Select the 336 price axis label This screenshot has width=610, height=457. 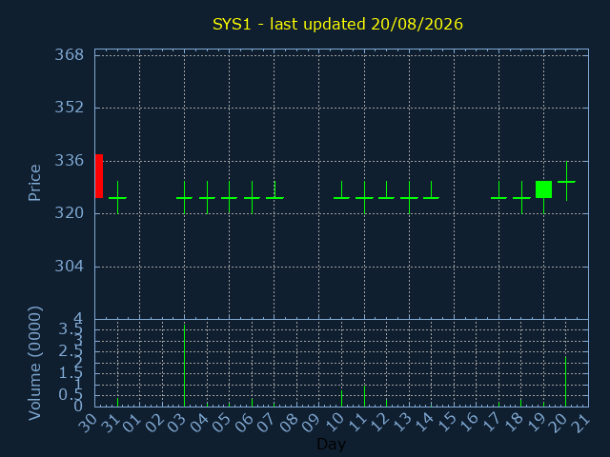click(70, 161)
